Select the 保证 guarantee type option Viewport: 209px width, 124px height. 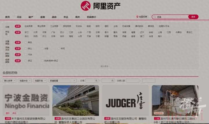click(26, 61)
